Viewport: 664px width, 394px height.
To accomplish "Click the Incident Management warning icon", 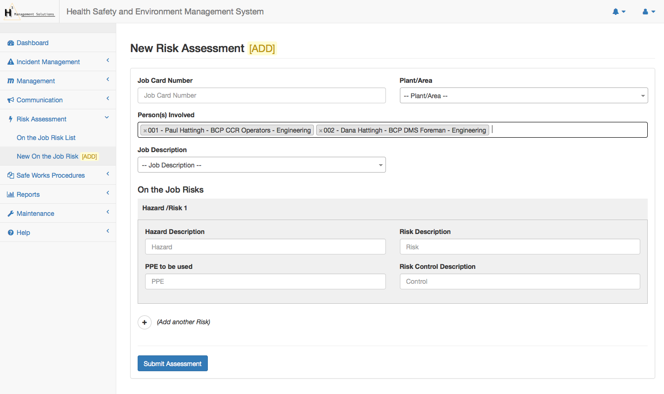I will coord(11,62).
